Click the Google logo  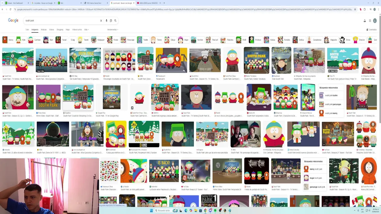point(13,20)
